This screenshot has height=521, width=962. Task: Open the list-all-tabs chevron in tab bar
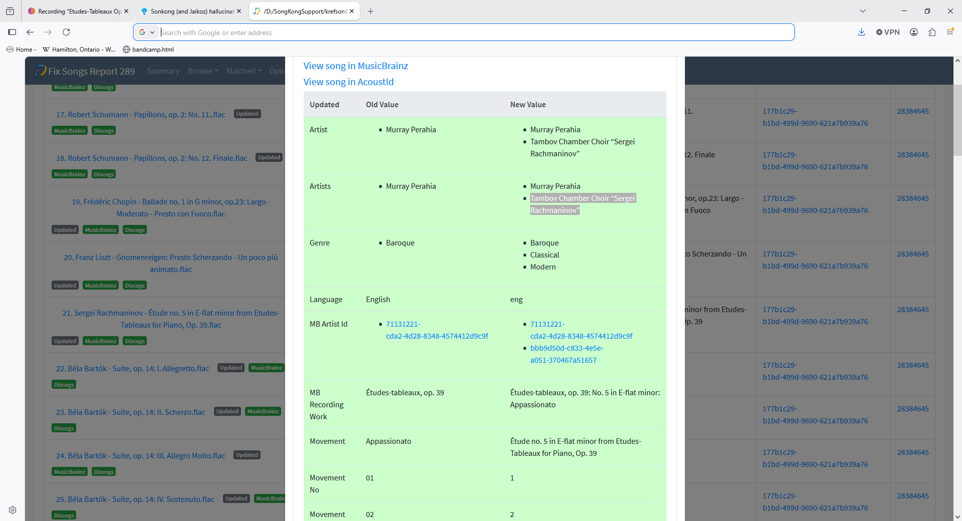click(863, 11)
